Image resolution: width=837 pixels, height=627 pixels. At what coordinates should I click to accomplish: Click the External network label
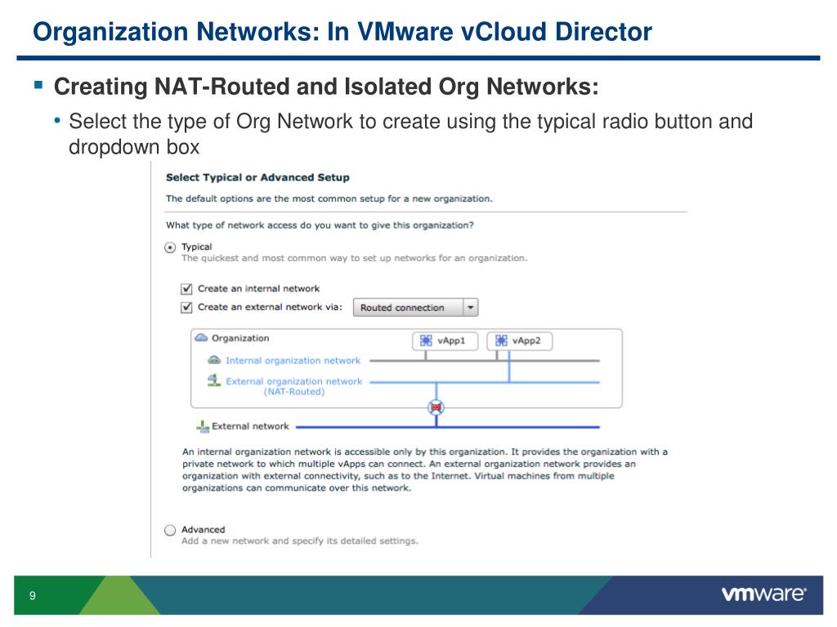point(250,426)
